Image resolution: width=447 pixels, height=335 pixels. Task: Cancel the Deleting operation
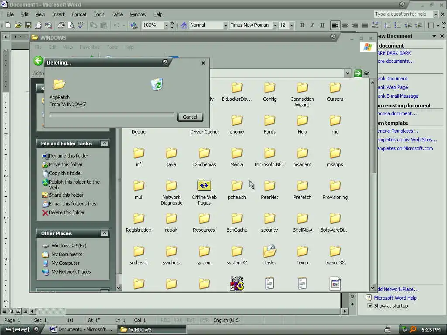click(x=190, y=117)
